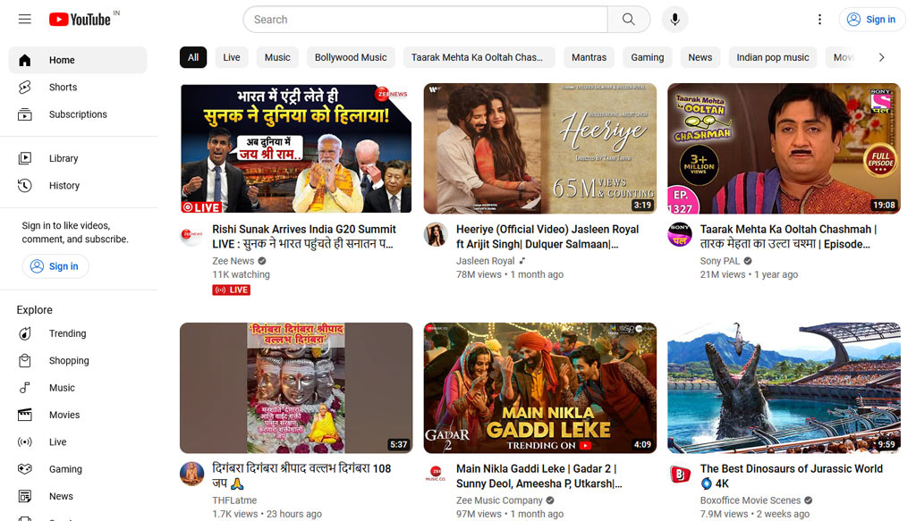Open the three-dot settings menu
This screenshot has width=916, height=521.
point(819,20)
